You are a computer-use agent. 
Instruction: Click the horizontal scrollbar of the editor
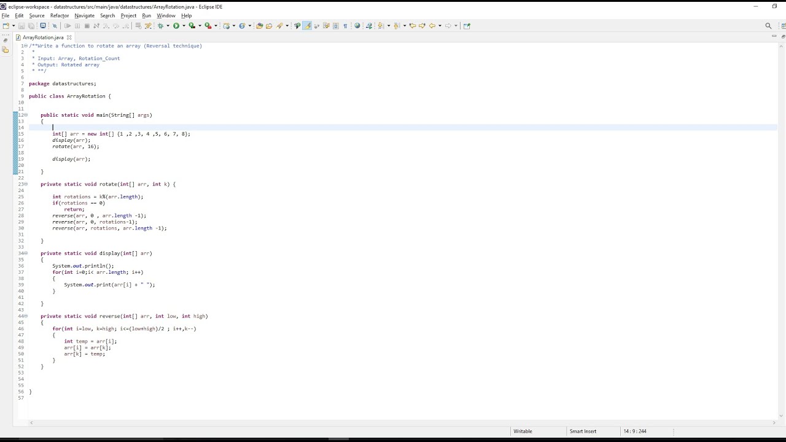402,422
